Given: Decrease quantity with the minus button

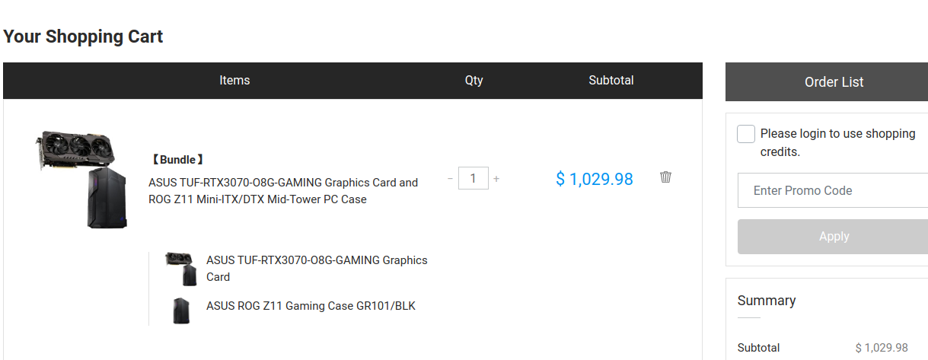Looking at the screenshot, I should 451,179.
